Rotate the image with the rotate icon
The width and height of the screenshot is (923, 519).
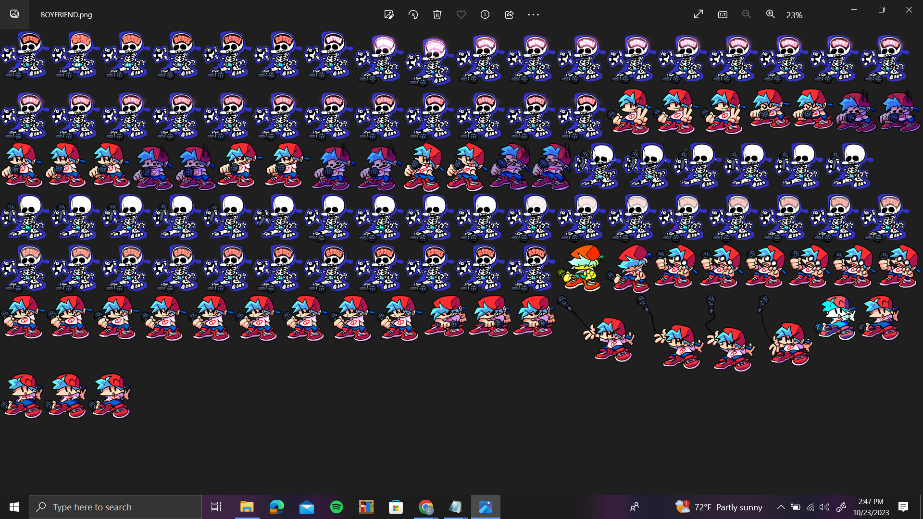pyautogui.click(x=413, y=14)
